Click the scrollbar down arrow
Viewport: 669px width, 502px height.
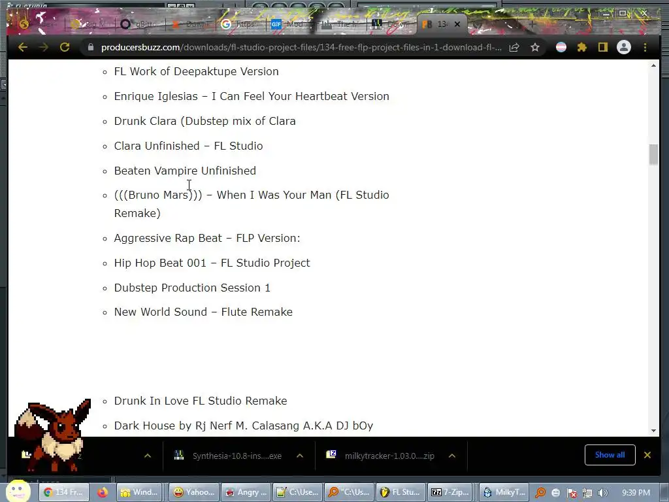click(653, 431)
